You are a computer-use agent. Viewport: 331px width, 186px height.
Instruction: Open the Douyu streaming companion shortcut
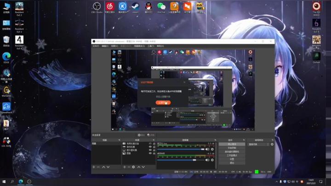174,8
